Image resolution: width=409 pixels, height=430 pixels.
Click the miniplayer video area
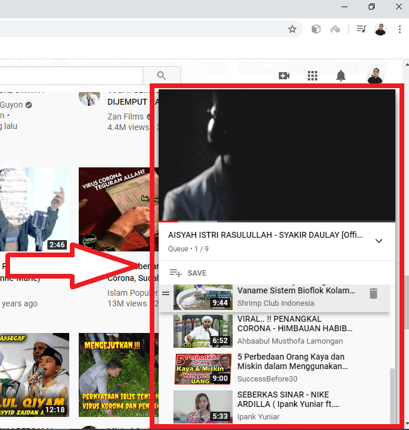(277, 154)
